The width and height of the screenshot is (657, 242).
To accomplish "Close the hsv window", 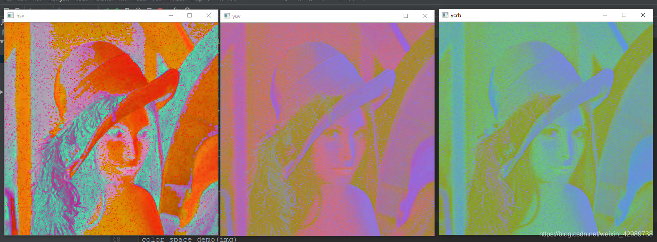I will click(x=209, y=15).
